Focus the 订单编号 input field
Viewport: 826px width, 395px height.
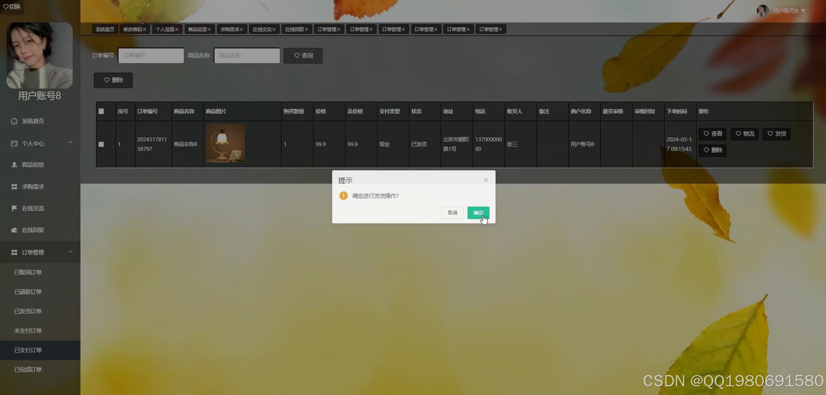pyautogui.click(x=151, y=56)
